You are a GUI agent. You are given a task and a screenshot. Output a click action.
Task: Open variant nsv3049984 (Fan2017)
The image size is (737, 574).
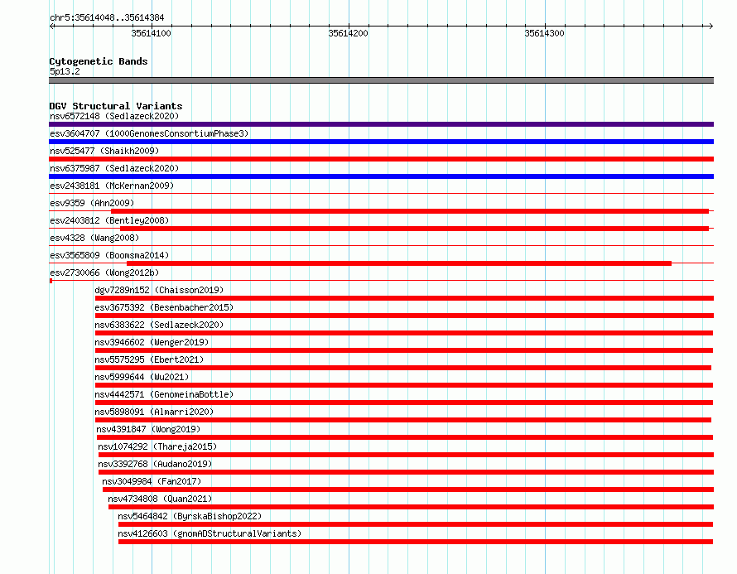point(152,481)
